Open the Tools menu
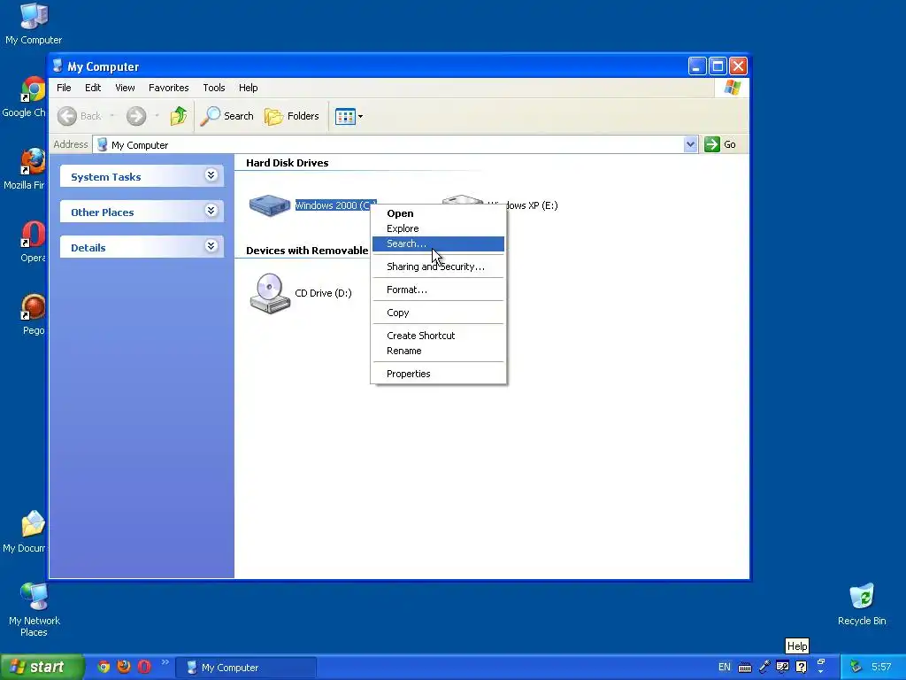This screenshot has width=906, height=680. (214, 88)
